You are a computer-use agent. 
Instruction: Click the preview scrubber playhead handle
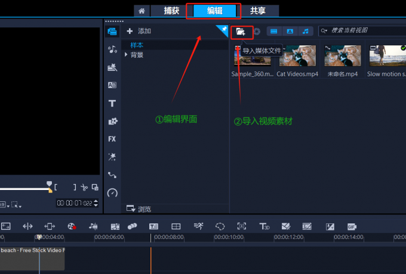click(x=50, y=185)
